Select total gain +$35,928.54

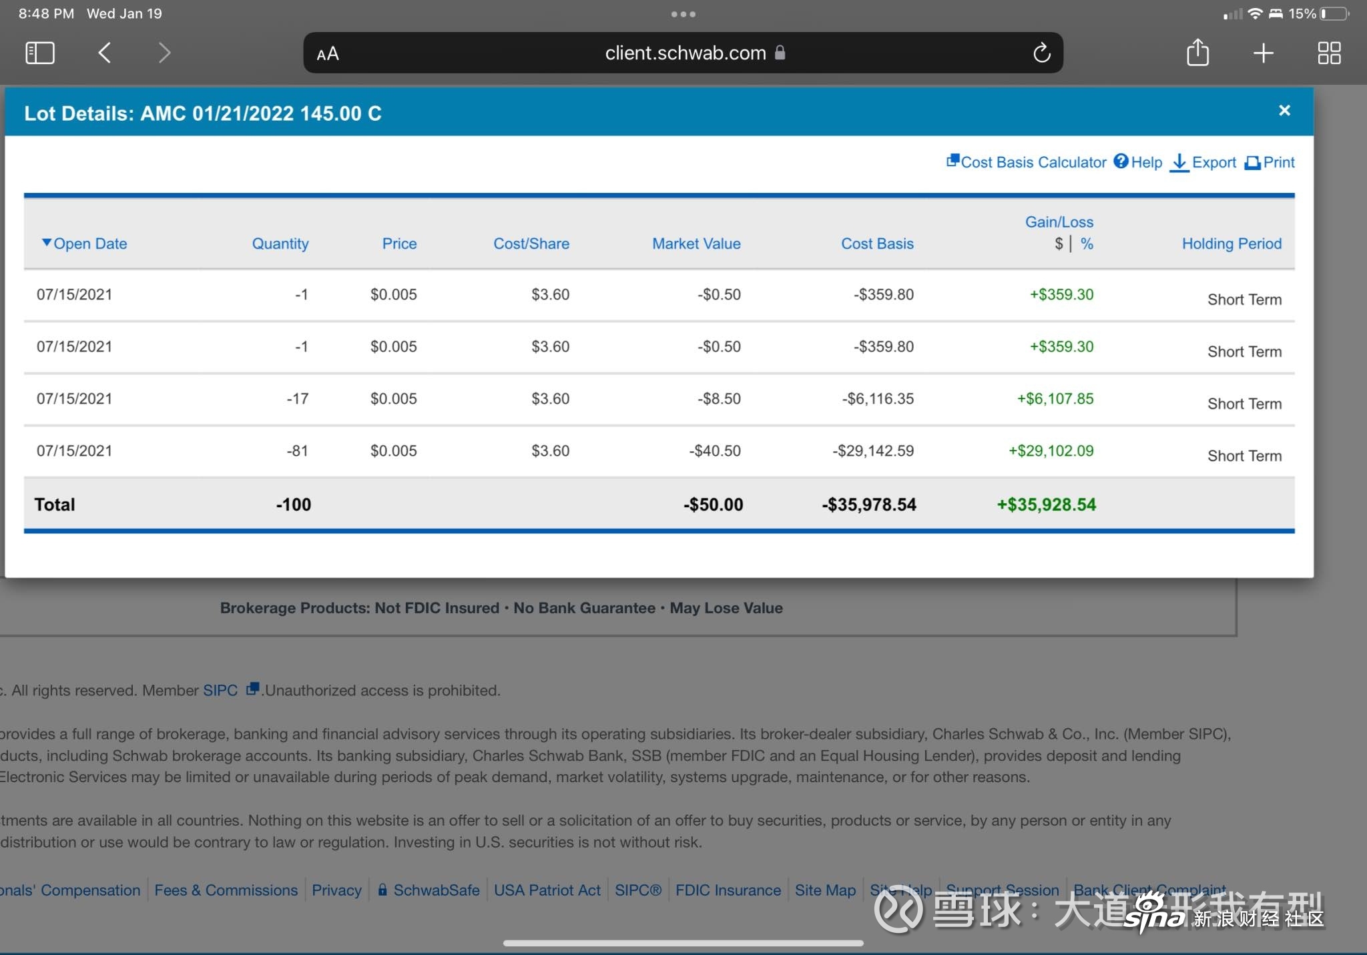(x=1047, y=505)
